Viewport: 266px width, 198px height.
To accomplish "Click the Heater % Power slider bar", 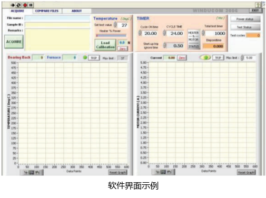I will 111,35.
